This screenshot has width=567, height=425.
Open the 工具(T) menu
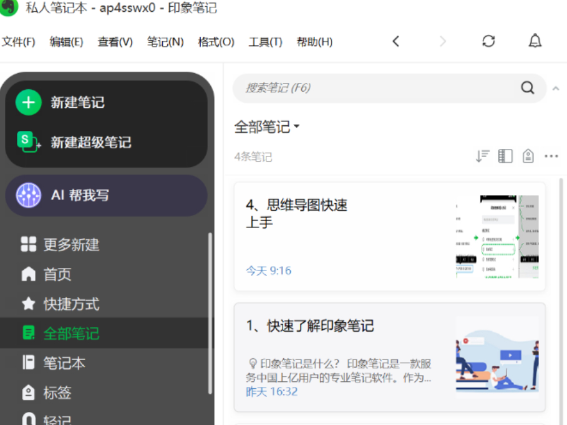click(266, 42)
